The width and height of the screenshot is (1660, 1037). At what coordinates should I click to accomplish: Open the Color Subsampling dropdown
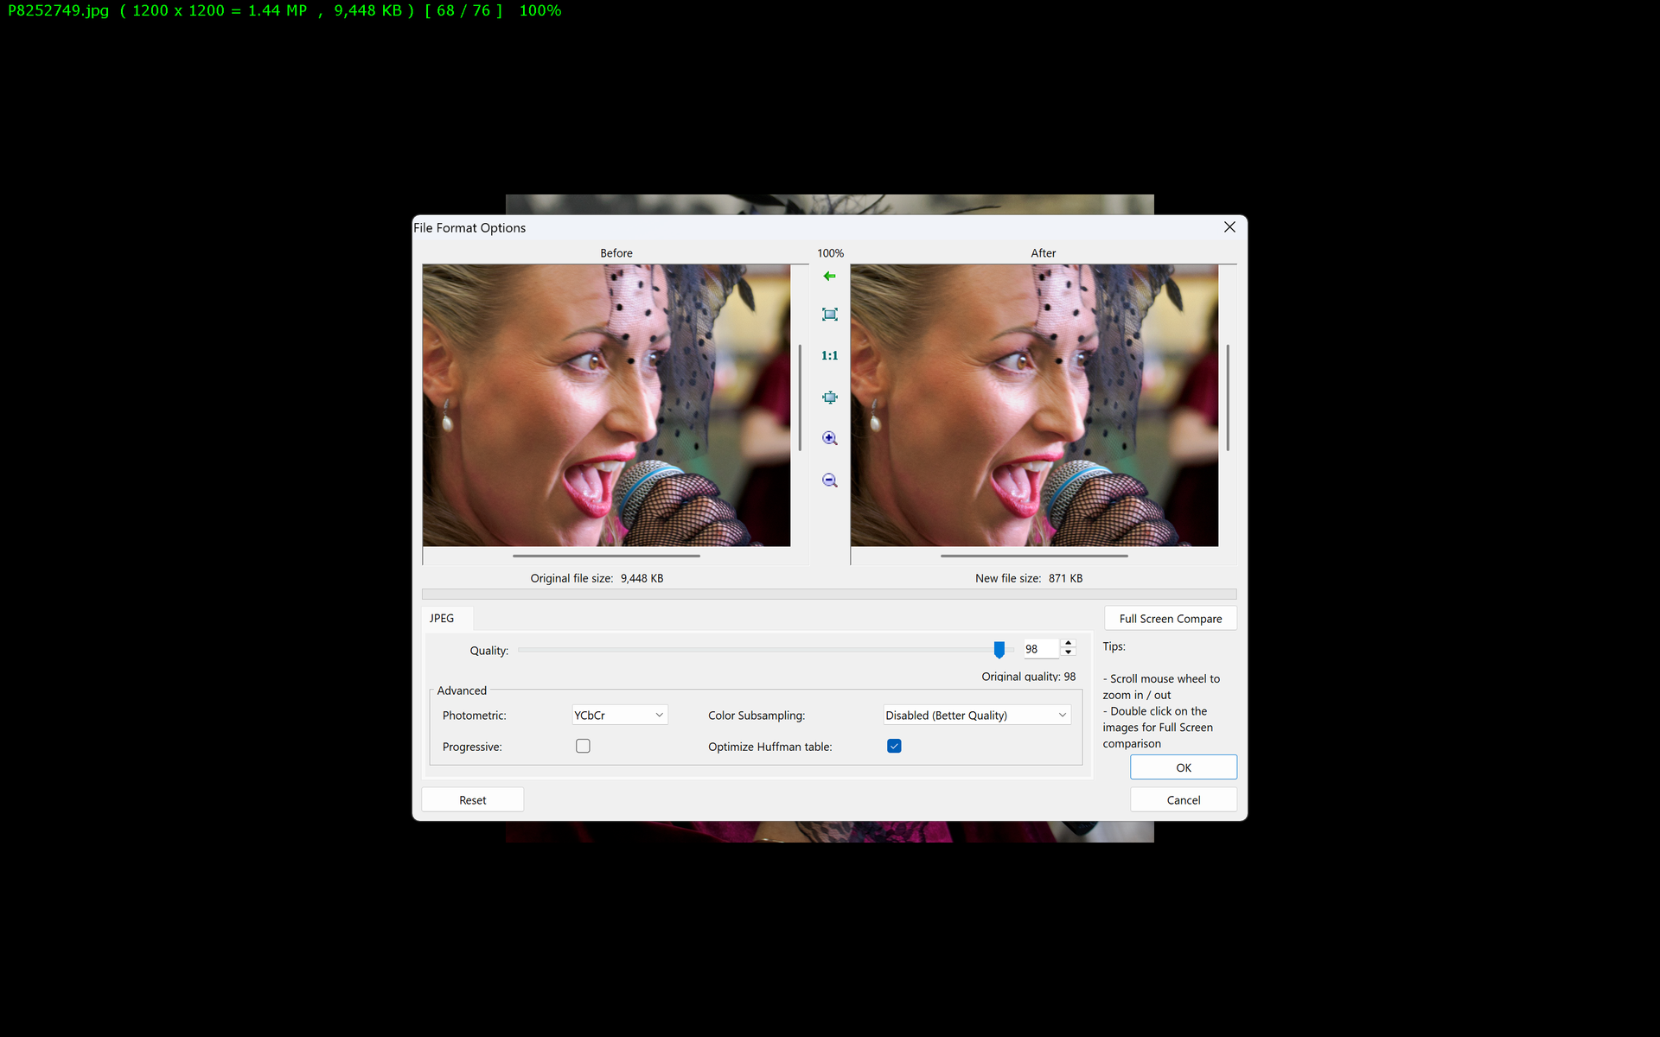click(975, 715)
